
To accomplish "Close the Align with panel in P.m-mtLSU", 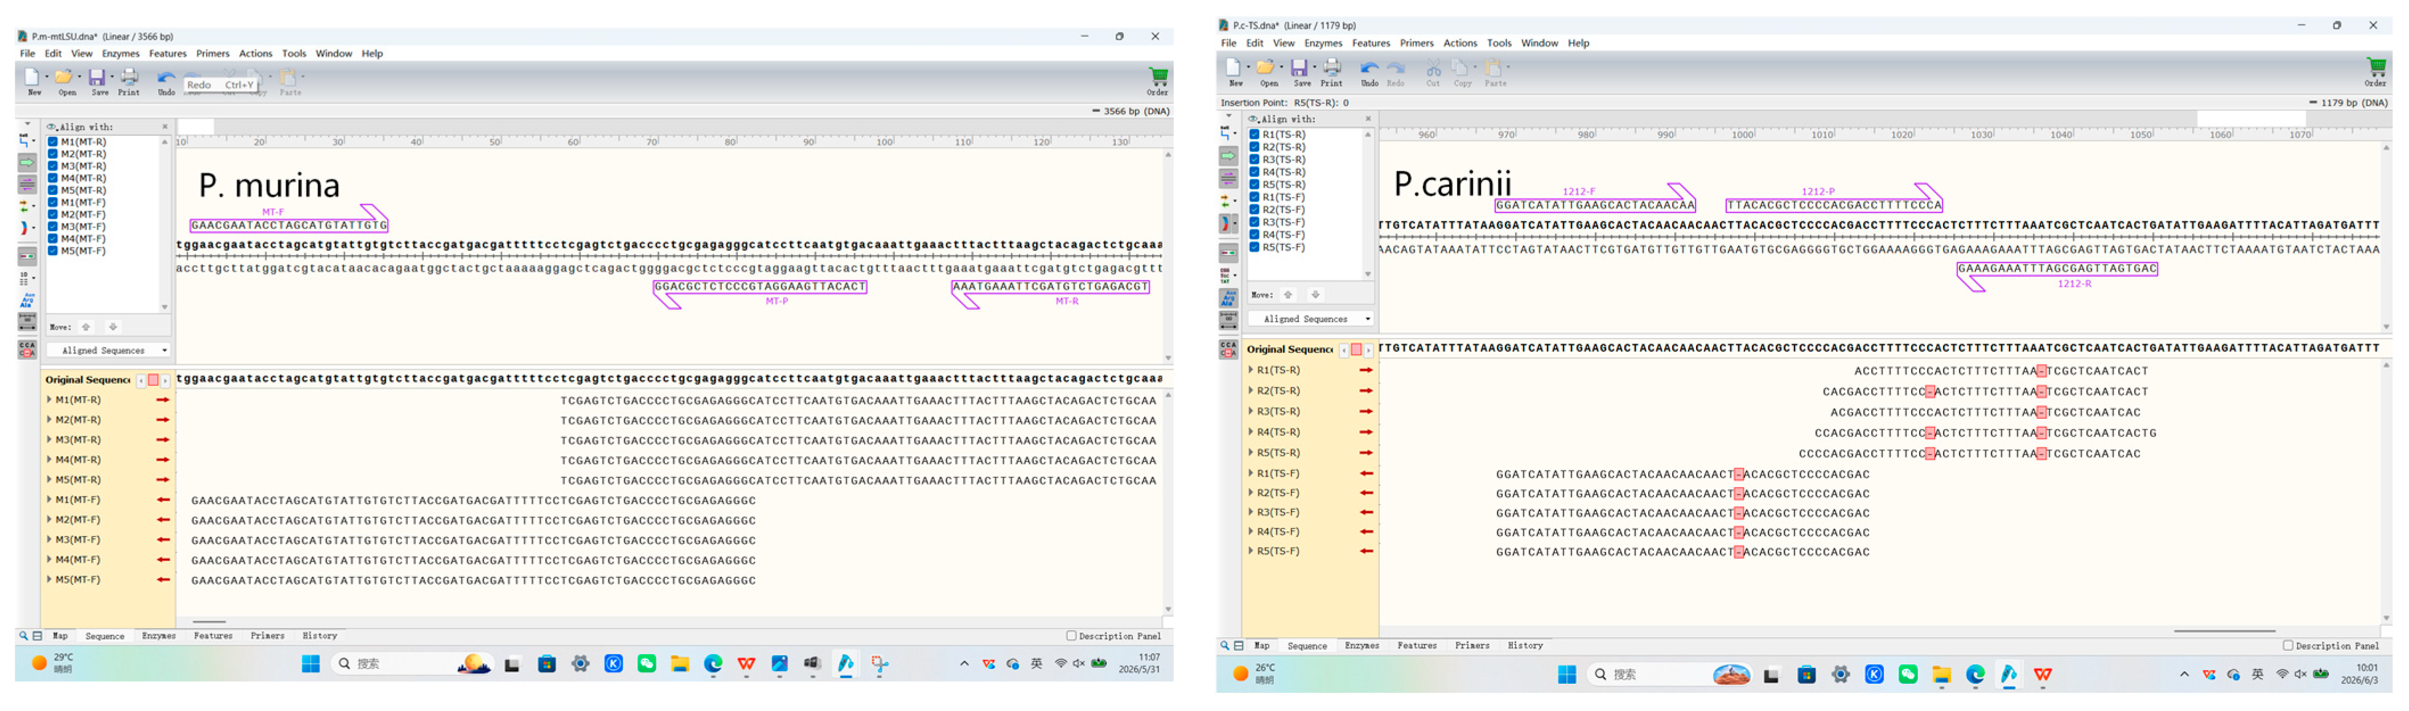I will 166,126.
